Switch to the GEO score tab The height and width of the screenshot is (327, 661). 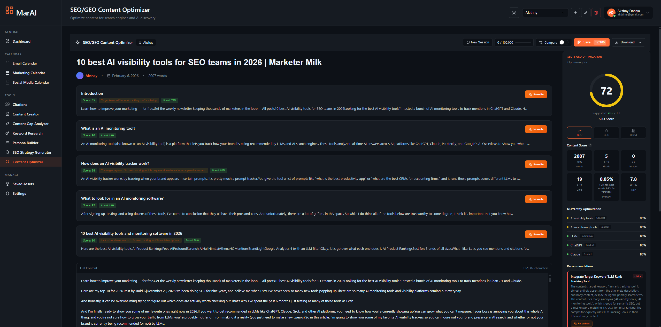[606, 133]
